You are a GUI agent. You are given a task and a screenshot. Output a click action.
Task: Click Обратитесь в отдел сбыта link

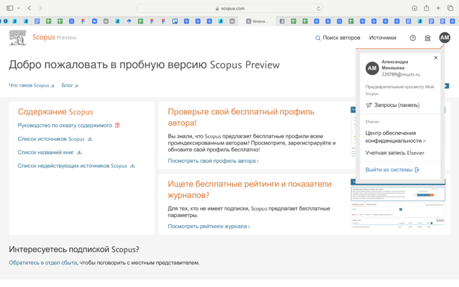42,263
